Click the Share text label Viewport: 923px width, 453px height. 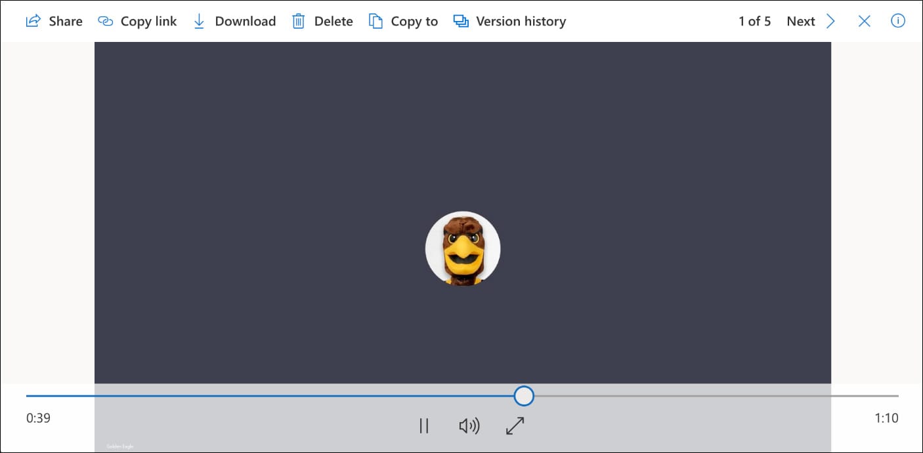[x=66, y=21]
